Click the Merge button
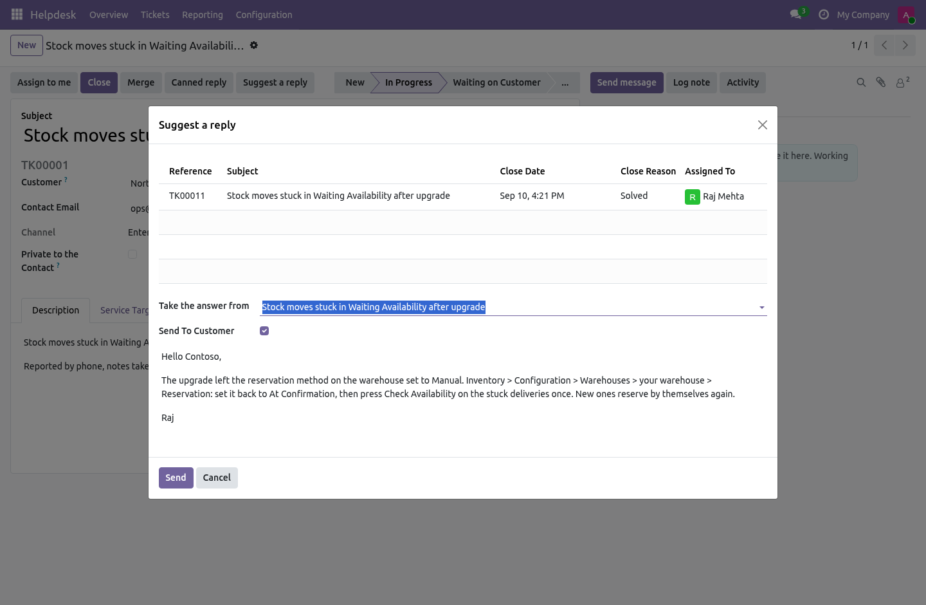926x605 pixels. click(x=141, y=82)
